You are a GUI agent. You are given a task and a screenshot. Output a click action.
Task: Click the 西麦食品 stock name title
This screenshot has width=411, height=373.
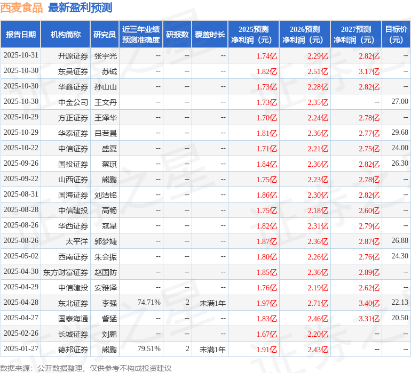tap(22, 7)
